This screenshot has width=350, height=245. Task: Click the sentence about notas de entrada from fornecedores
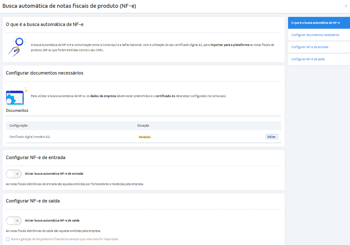(75, 184)
